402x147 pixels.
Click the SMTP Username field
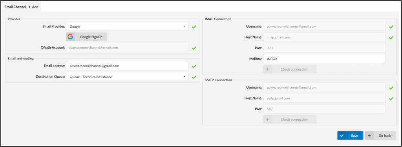[x=324, y=87]
